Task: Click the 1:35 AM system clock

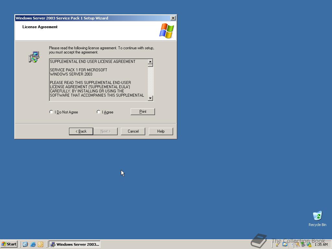Action: point(321,244)
